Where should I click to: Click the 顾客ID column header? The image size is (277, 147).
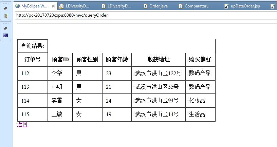60,60
